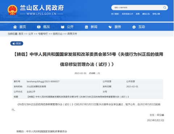Click breadcrumb link 专题专栏
The image size is (174, 134).
pos(43,34)
